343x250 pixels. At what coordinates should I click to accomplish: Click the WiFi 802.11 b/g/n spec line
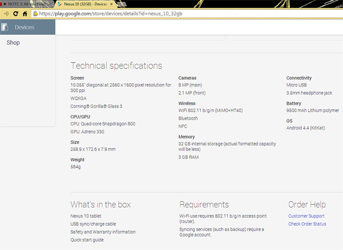tap(211, 110)
